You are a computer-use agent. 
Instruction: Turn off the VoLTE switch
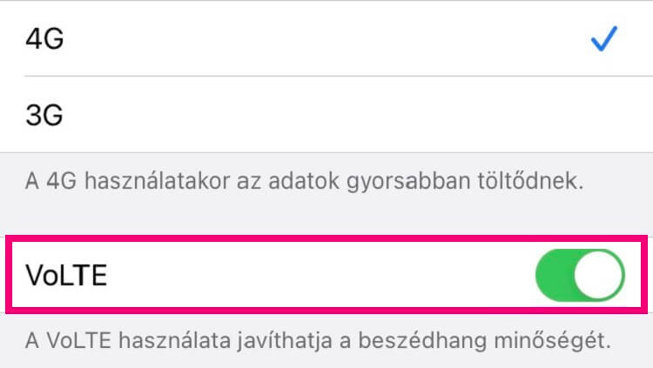point(579,275)
